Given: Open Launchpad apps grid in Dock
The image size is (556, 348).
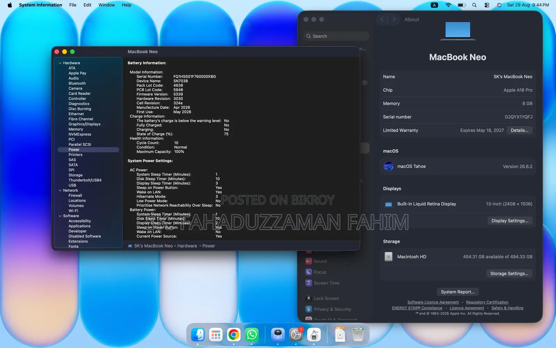Looking at the screenshot, I should coord(216,335).
